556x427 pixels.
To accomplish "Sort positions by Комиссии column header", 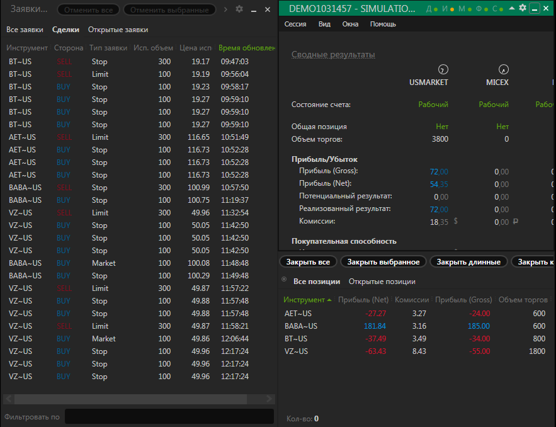I will 412,300.
